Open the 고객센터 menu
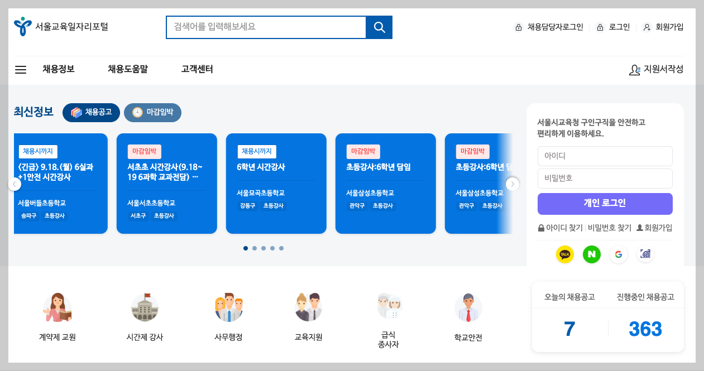Viewport: 704px width, 371px height. 196,69
